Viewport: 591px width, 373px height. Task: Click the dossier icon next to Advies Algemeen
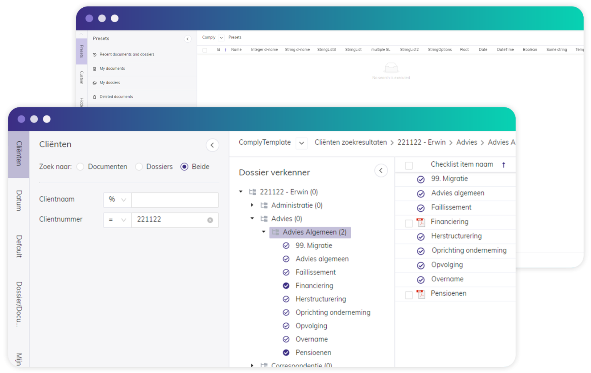(275, 232)
